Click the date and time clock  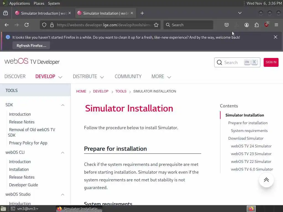coord(264,3)
